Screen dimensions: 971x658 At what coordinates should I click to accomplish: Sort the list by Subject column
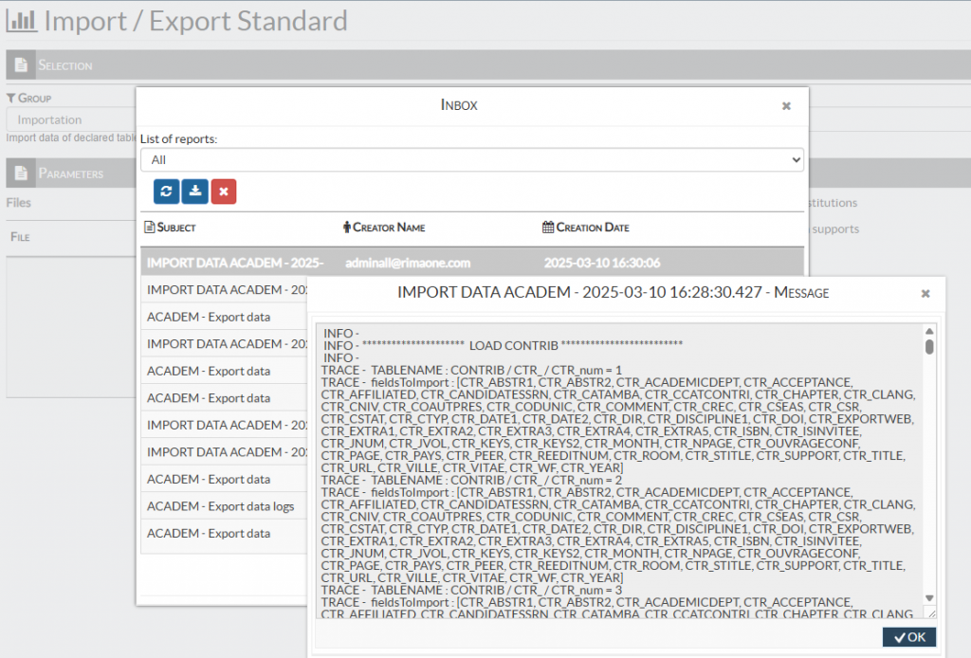(x=178, y=228)
